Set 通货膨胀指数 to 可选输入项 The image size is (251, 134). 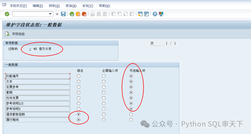[131, 114]
